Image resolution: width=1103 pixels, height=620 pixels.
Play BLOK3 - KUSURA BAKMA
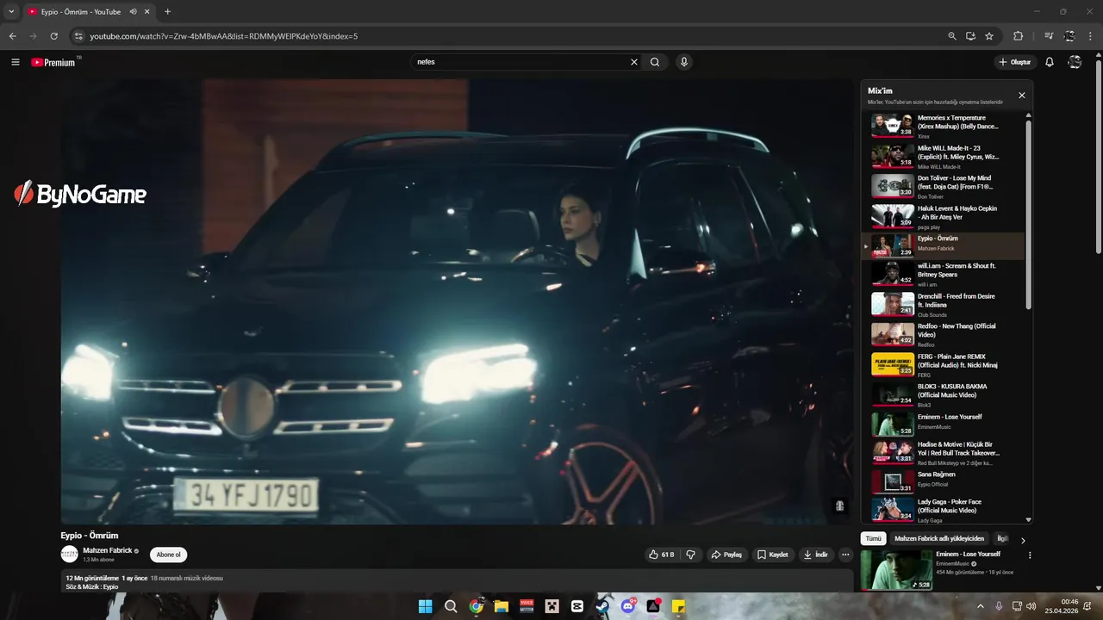pos(944,395)
